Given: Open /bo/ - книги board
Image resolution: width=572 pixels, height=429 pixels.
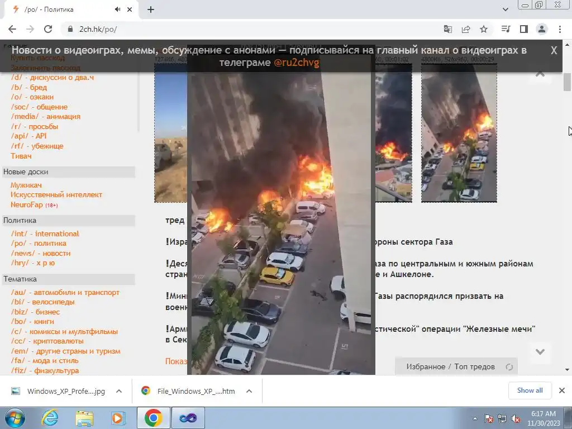Looking at the screenshot, I should coord(32,321).
